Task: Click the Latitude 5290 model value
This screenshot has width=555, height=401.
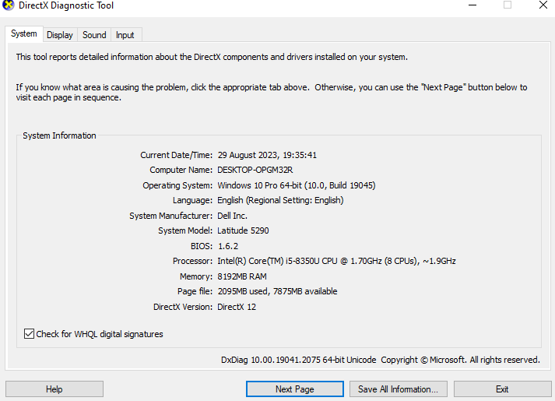Action: (243, 230)
